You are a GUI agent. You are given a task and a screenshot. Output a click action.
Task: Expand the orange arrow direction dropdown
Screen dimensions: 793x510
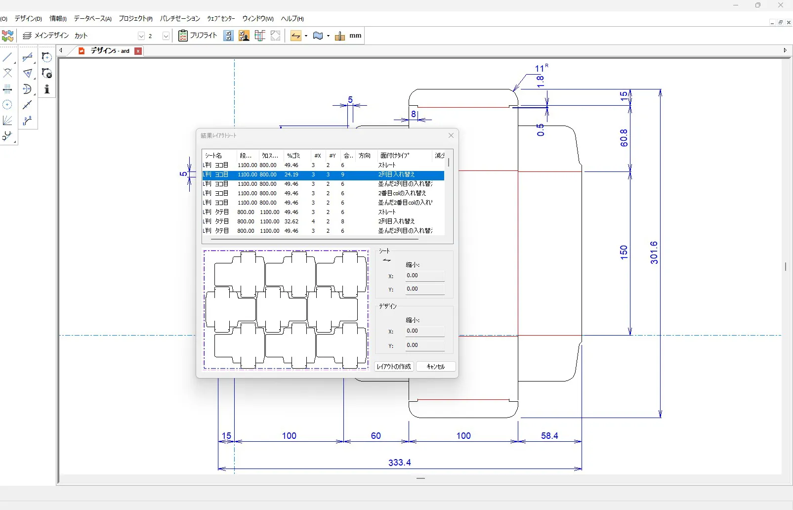(306, 36)
